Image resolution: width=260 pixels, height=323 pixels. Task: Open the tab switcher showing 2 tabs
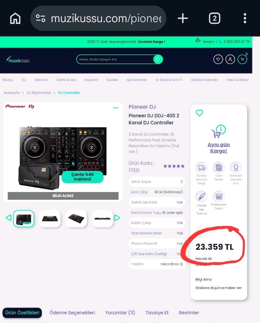[215, 18]
